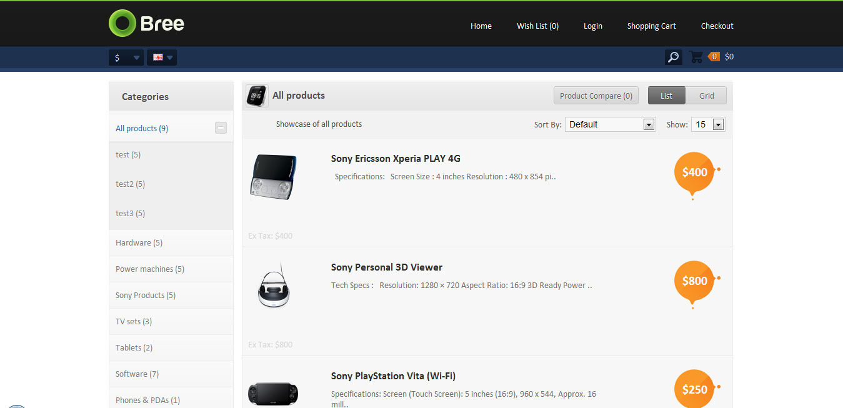Image resolution: width=843 pixels, height=408 pixels.
Task: Go to Checkout menu item
Action: pos(717,26)
